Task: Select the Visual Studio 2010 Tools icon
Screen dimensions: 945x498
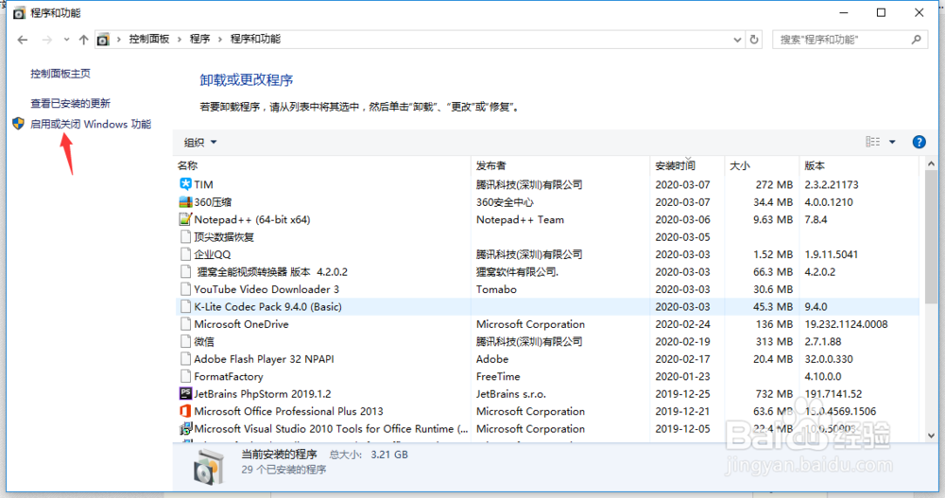Action: point(185,429)
